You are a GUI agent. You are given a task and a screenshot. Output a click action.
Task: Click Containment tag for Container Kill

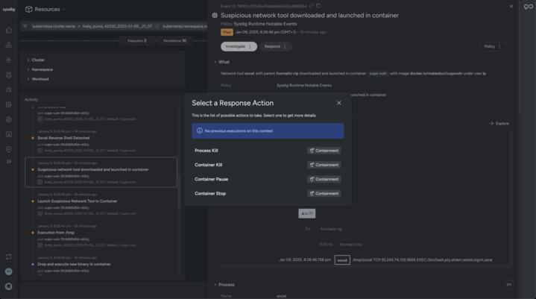[324, 165]
